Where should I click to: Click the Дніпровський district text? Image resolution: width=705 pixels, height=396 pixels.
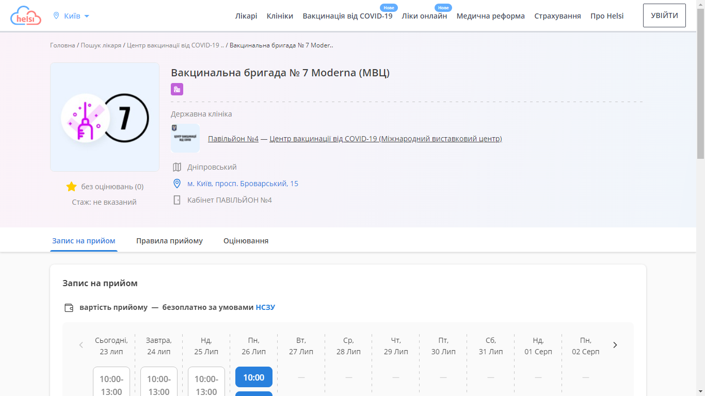[212, 167]
